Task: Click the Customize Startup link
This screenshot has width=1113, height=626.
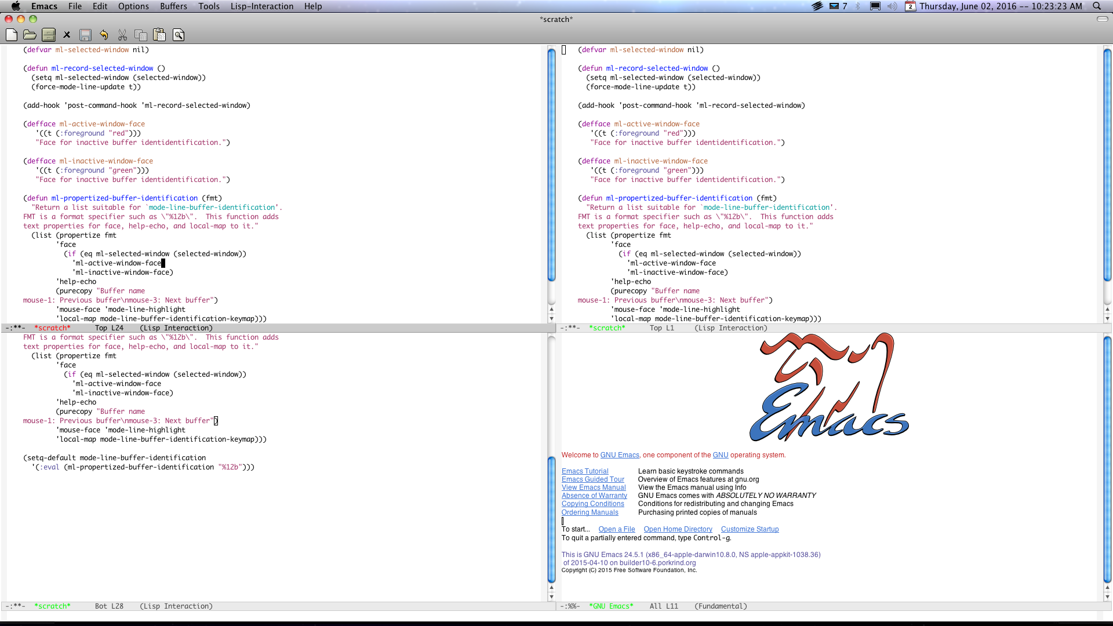Action: tap(749, 529)
